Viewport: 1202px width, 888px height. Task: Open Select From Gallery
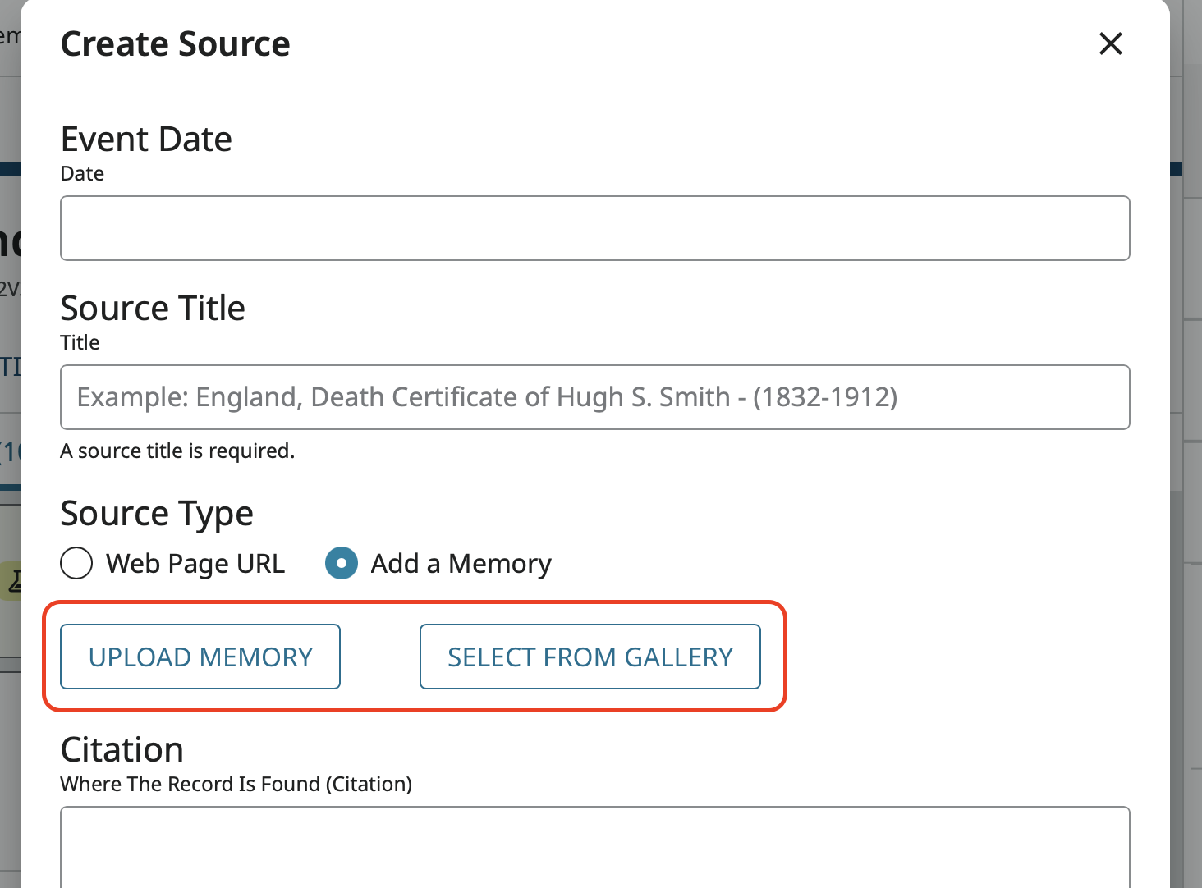point(590,657)
